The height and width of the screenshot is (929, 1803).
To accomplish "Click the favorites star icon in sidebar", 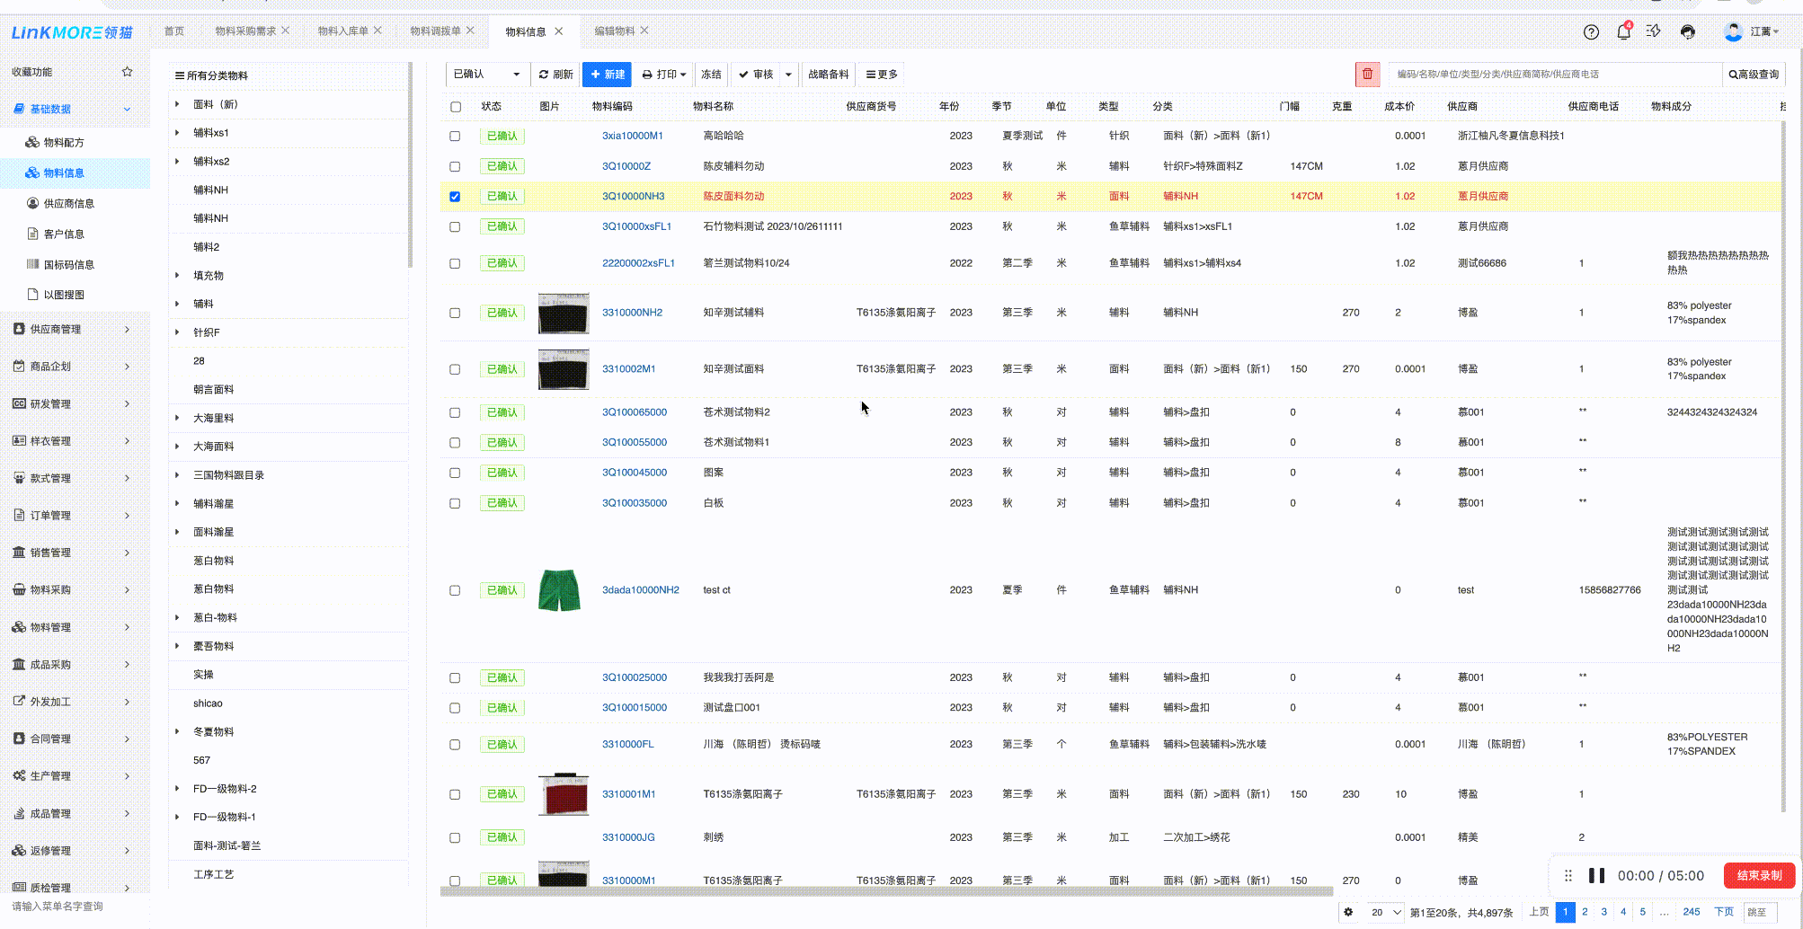I will (127, 72).
